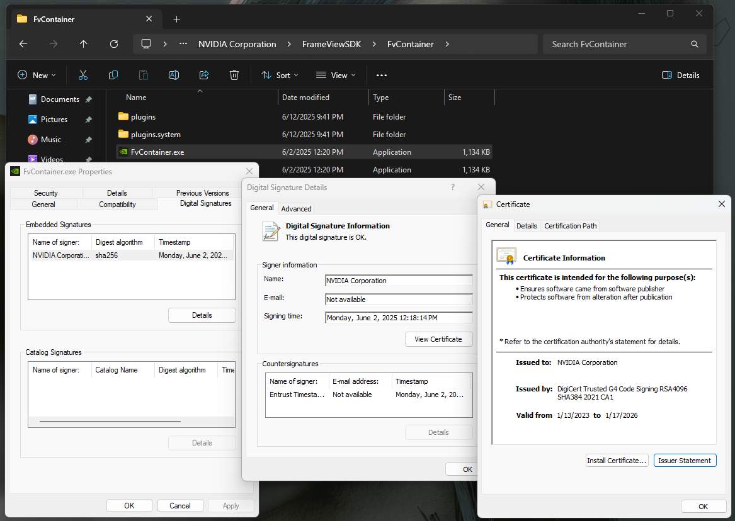Click the search magnifier icon in Explorer
The image size is (735, 521).
[694, 44]
